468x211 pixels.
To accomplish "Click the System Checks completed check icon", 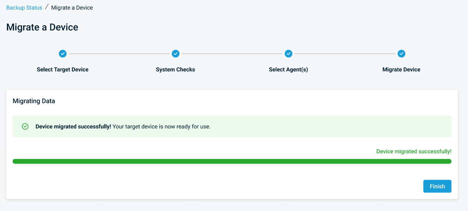I will 176,53.
